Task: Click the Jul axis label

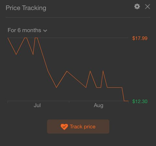Action: [37, 105]
